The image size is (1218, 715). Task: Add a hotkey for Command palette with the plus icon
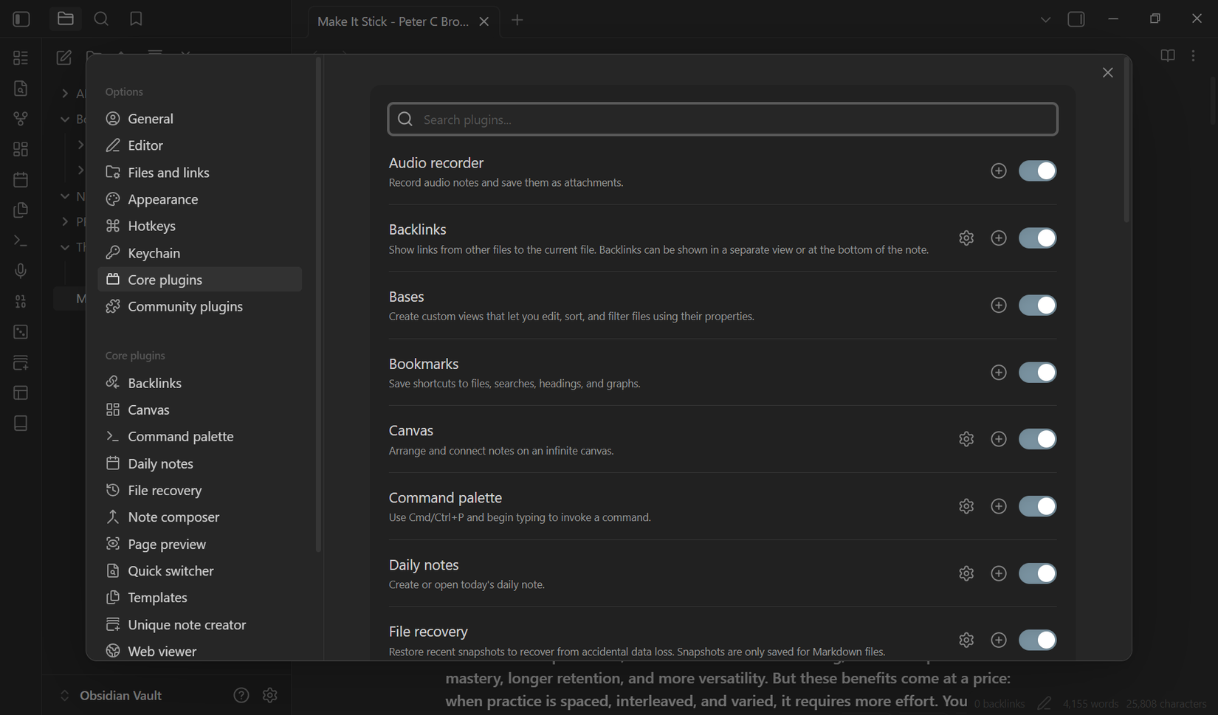(999, 506)
